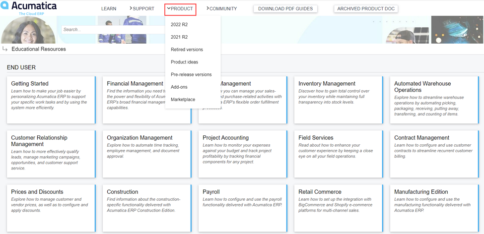Open the LEARN menu

click(109, 8)
